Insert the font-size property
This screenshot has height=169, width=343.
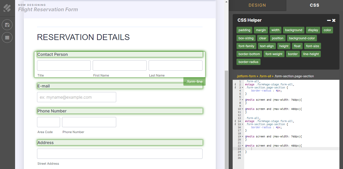pyautogui.click(x=313, y=46)
